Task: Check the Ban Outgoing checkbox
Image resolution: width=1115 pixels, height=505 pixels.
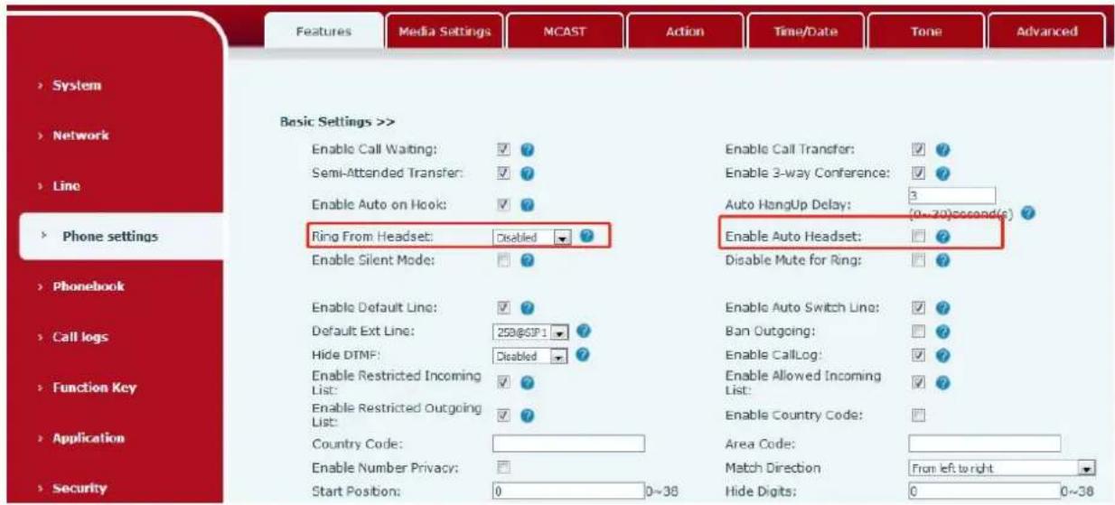Action: click(x=920, y=331)
